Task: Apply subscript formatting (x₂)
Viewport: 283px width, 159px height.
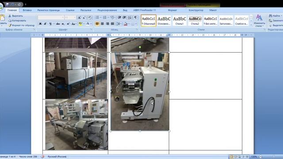Action: pyautogui.click(x=63, y=23)
